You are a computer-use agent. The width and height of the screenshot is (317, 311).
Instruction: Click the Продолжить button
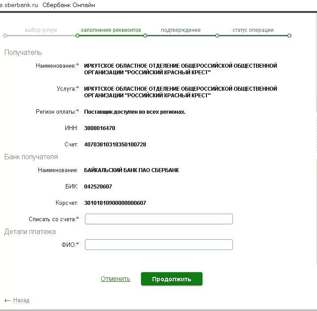(172, 279)
